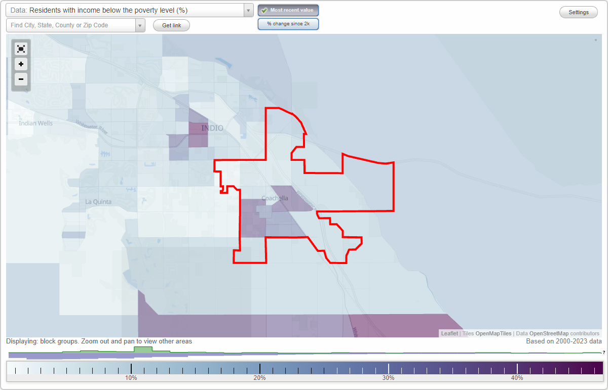Open the Leaflet attribution link
The height and width of the screenshot is (390, 608).
tap(449, 333)
